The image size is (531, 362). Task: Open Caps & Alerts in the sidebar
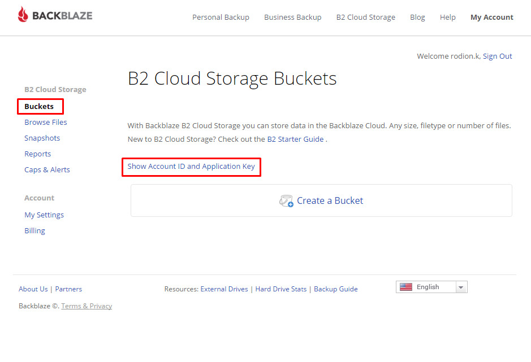(47, 170)
